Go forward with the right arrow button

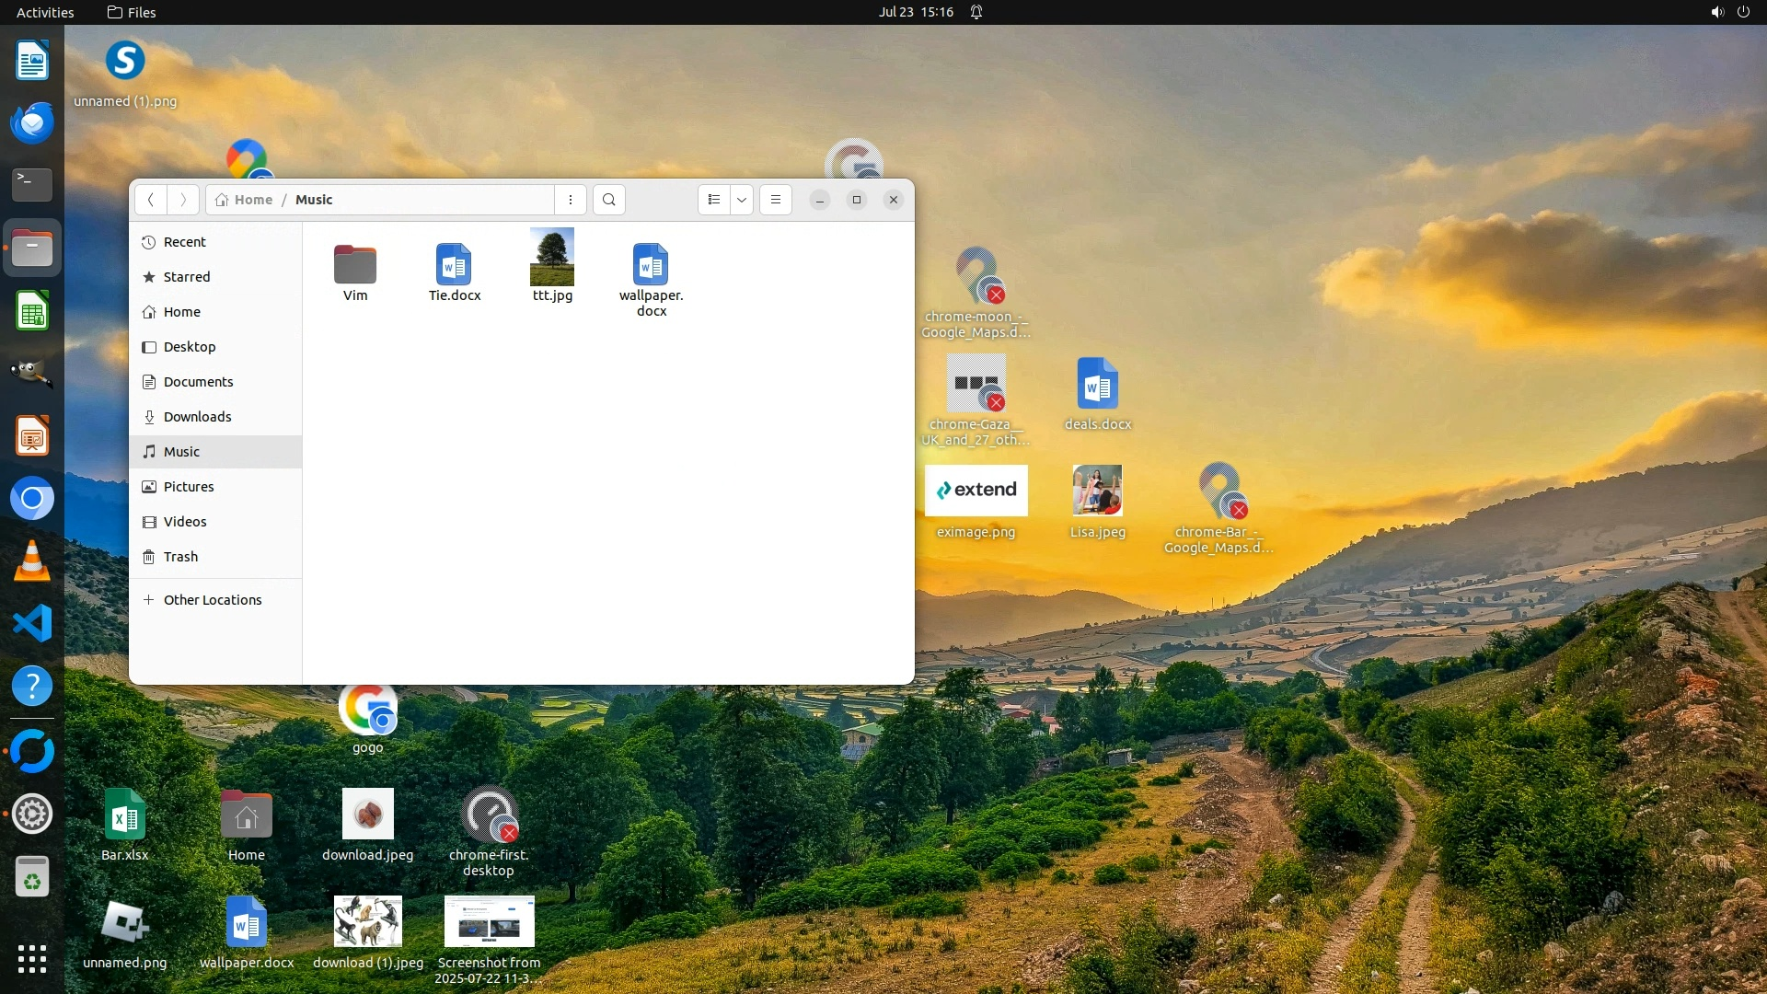pos(183,200)
